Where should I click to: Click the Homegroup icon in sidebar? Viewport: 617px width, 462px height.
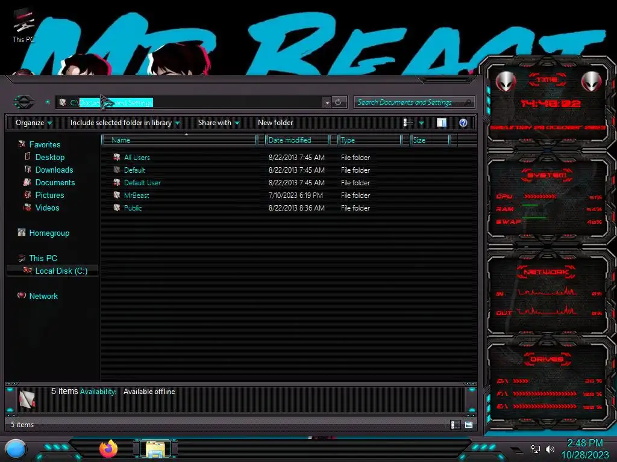22,233
